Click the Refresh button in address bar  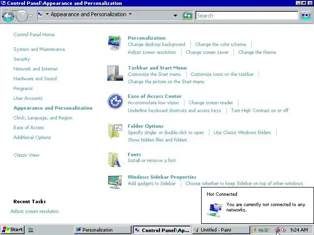pos(187,16)
